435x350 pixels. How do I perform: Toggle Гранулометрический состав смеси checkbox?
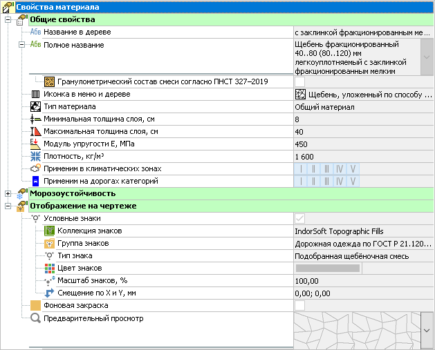click(299, 81)
